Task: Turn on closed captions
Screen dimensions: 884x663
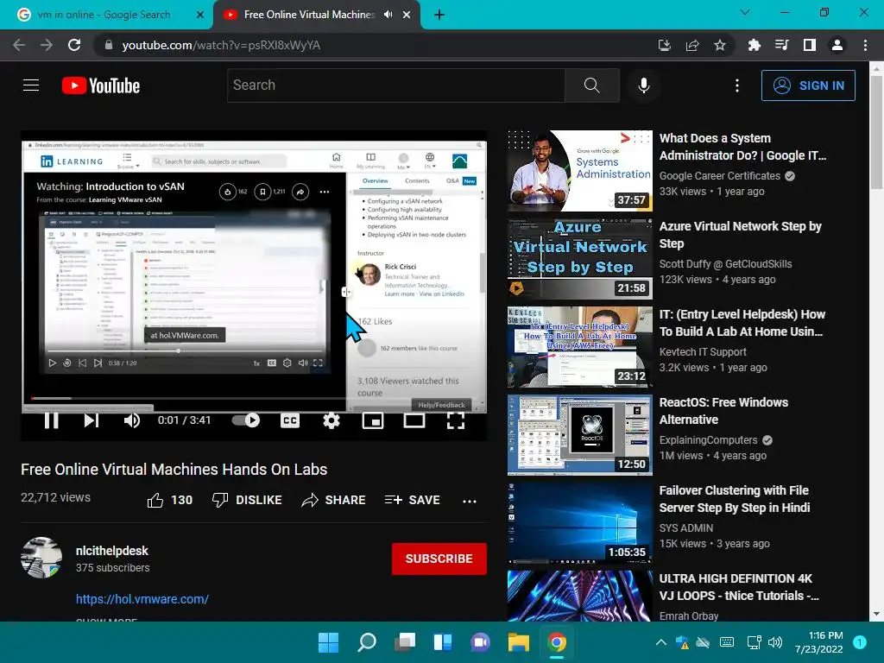Action: point(290,420)
